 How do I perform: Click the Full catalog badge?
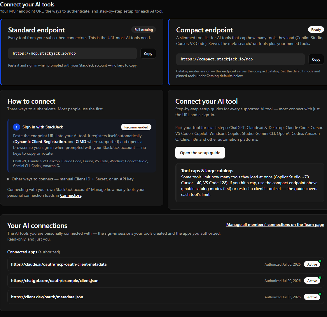[x=144, y=30]
